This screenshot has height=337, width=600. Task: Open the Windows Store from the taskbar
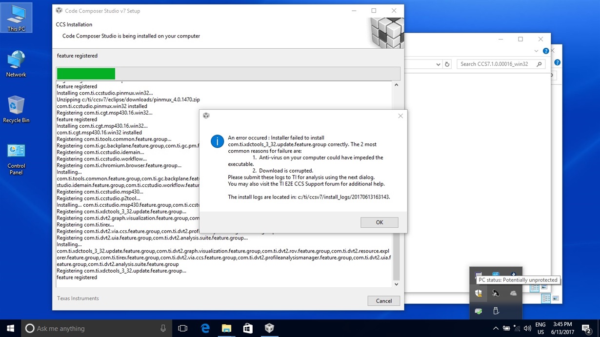248,328
